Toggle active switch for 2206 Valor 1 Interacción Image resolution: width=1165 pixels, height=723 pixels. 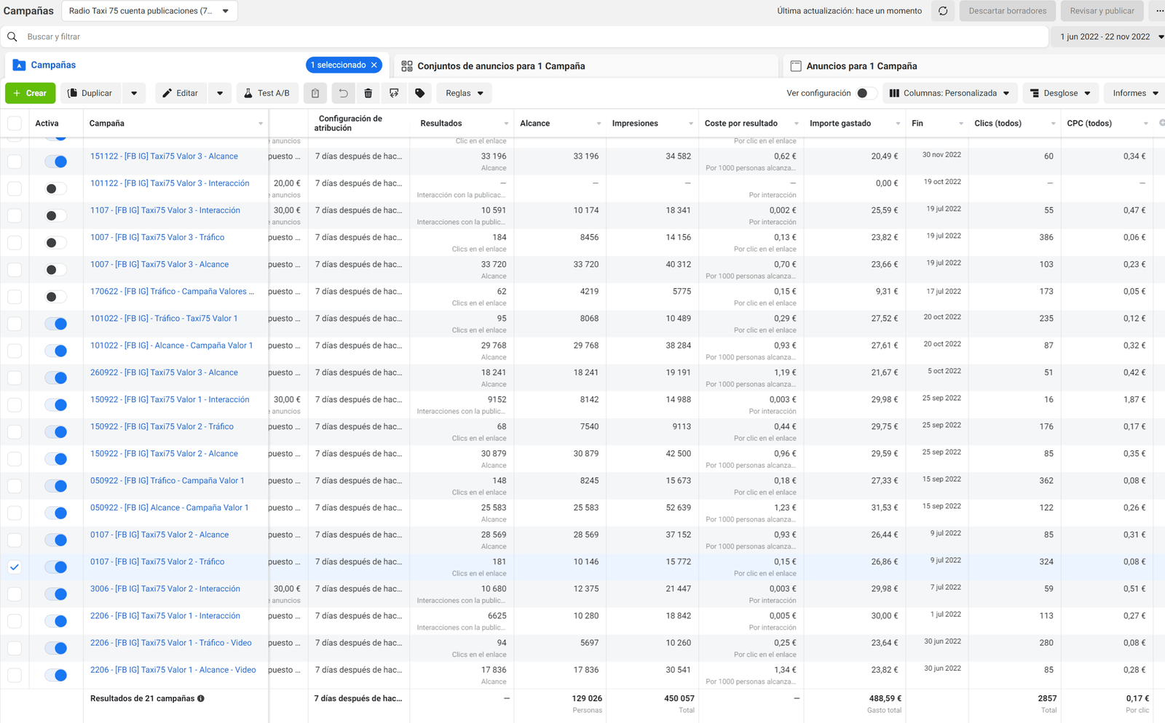tap(56, 621)
